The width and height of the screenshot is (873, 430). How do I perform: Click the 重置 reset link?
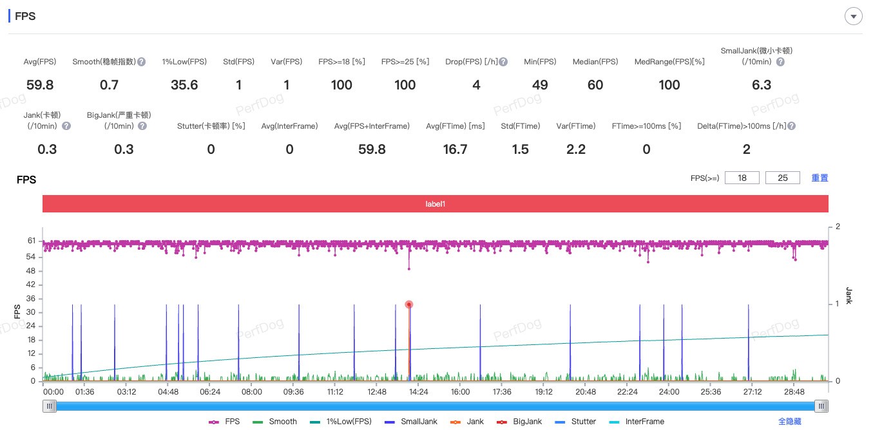pyautogui.click(x=820, y=178)
